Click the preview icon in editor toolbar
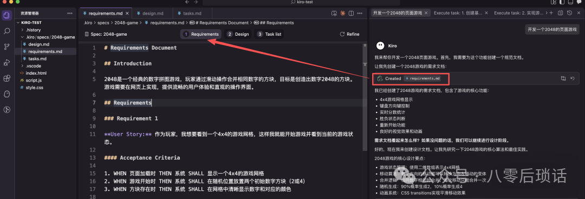 334,14
